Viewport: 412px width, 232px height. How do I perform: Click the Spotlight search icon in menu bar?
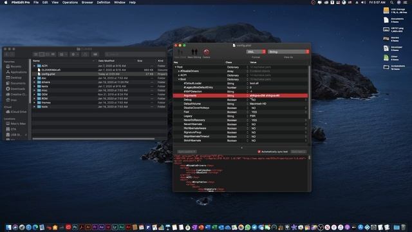(x=391, y=3)
